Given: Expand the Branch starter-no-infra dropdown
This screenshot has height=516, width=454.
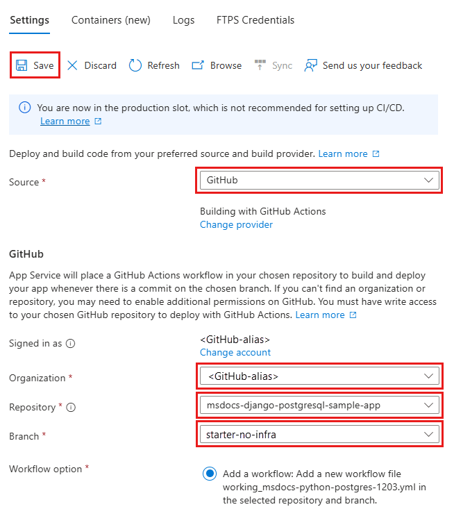Looking at the screenshot, I should coord(319,434).
